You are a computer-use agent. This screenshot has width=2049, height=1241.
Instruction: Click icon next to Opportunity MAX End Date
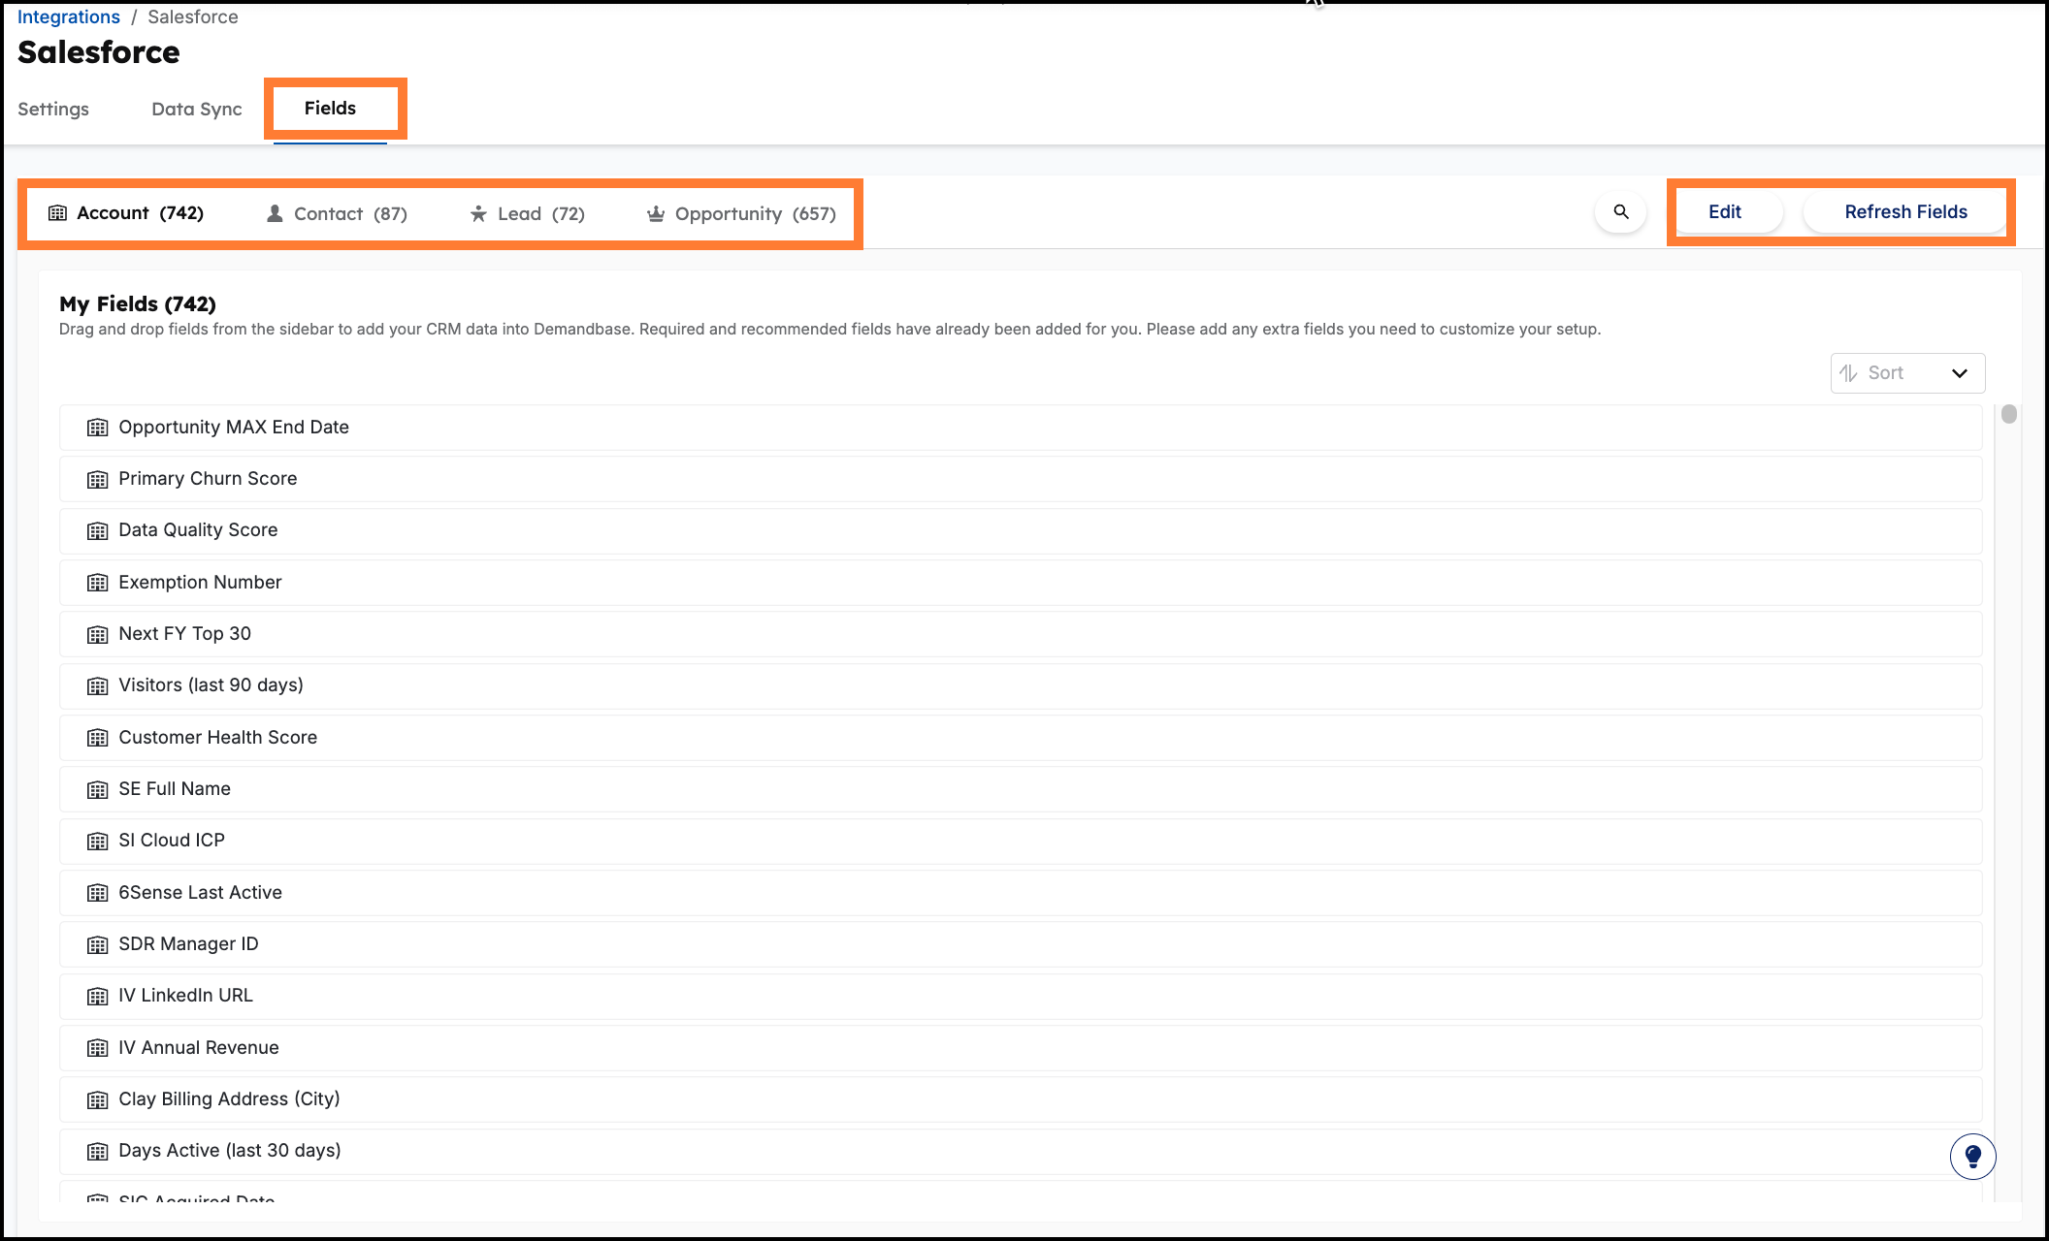coord(97,428)
